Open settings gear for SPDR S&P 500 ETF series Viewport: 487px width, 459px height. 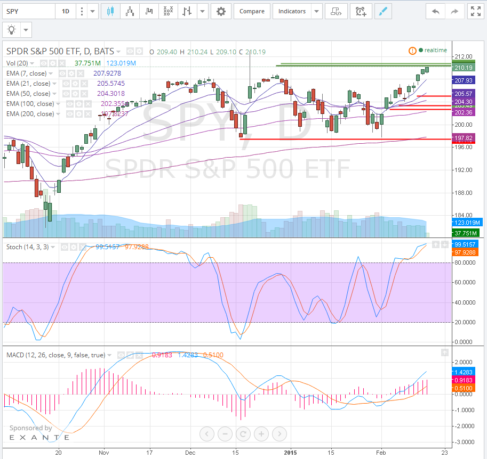click(139, 51)
